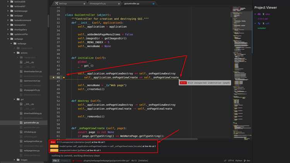290x163 pixels.
Task: Click the editor horizontal scrollbar
Action: tap(132, 139)
